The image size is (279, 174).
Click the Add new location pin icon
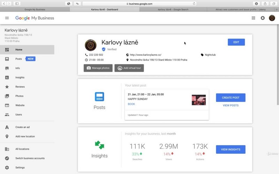click(x=7, y=136)
